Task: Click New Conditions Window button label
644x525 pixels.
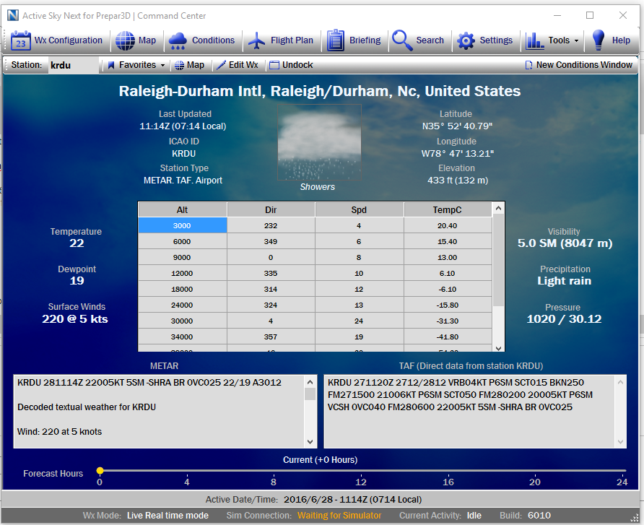Action: (584, 65)
